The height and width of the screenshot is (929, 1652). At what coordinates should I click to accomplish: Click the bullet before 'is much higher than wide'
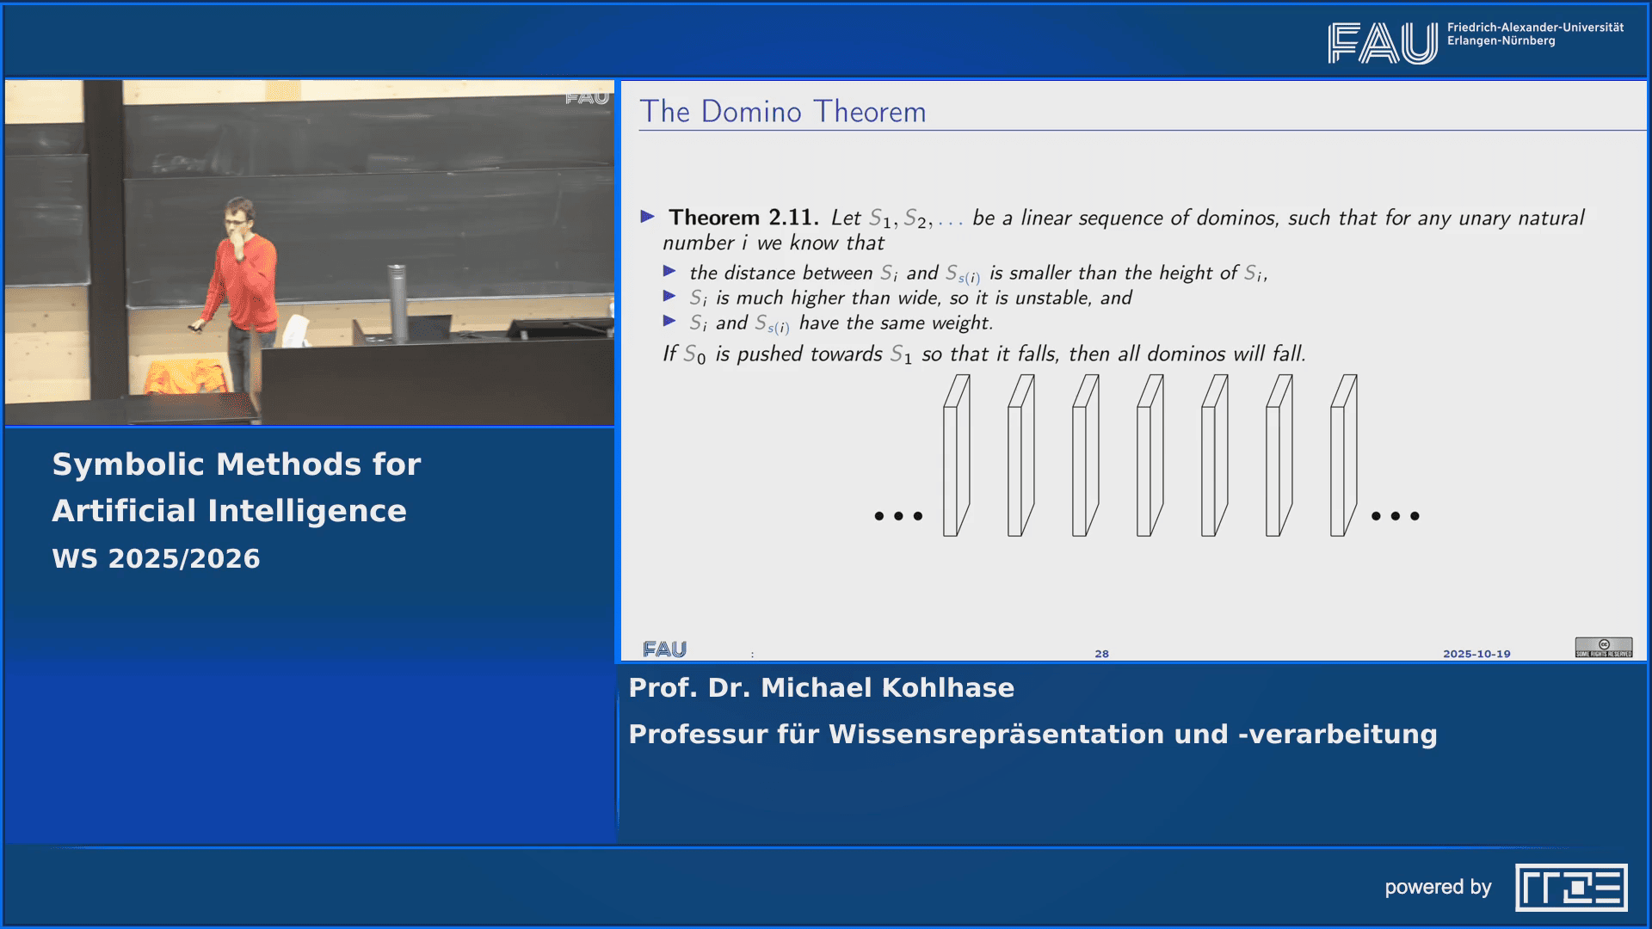[x=669, y=297]
